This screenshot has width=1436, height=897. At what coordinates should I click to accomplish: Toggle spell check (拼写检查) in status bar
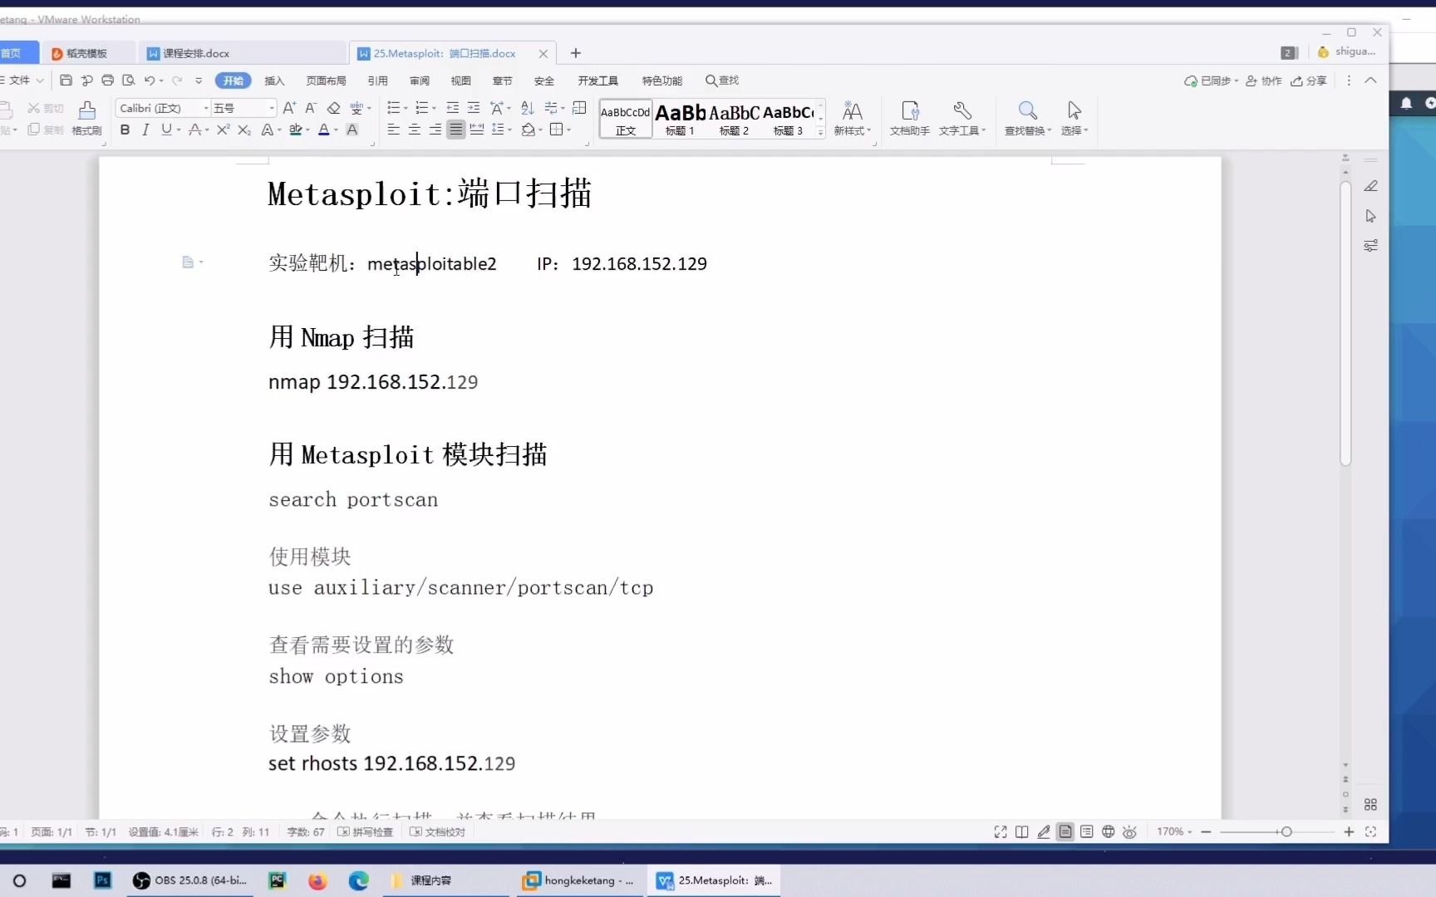pos(366,831)
